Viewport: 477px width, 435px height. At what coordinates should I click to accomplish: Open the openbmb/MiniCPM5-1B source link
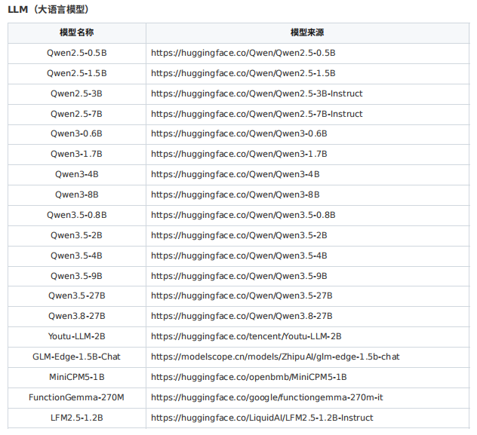pyautogui.click(x=249, y=377)
